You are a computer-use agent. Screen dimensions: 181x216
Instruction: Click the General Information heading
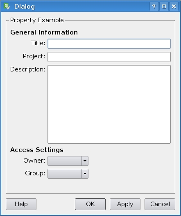[x=44, y=32]
